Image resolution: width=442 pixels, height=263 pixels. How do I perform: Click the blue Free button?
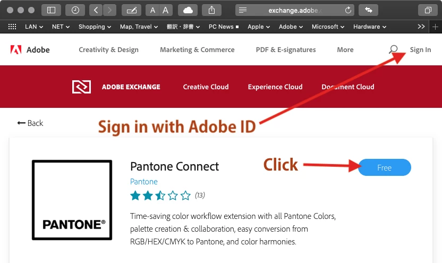[x=385, y=167]
